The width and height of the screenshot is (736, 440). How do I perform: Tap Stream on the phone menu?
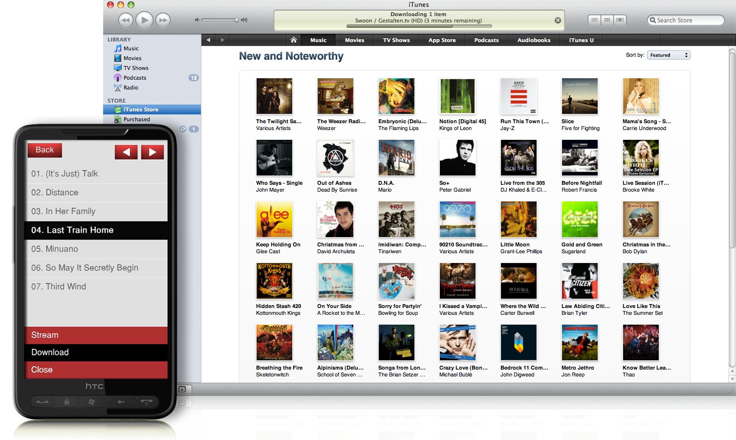(96, 335)
